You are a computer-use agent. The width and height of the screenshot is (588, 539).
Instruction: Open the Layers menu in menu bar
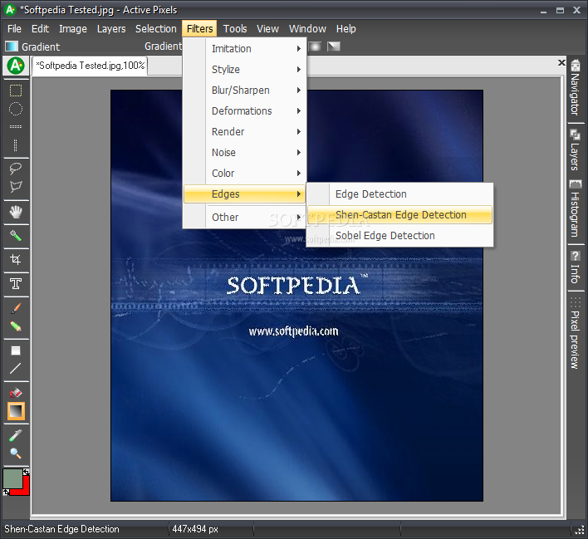(111, 29)
